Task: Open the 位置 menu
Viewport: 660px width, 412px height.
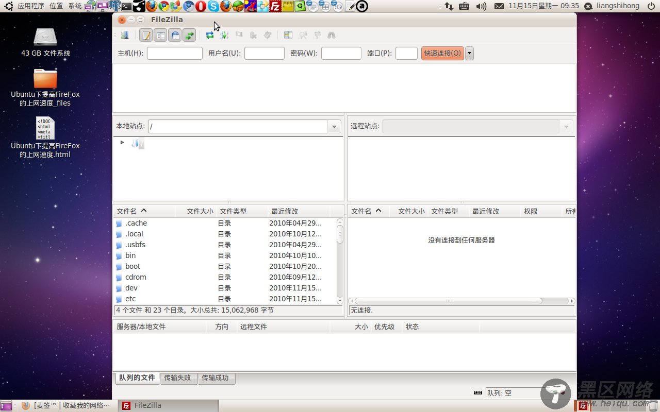Action: (x=56, y=6)
